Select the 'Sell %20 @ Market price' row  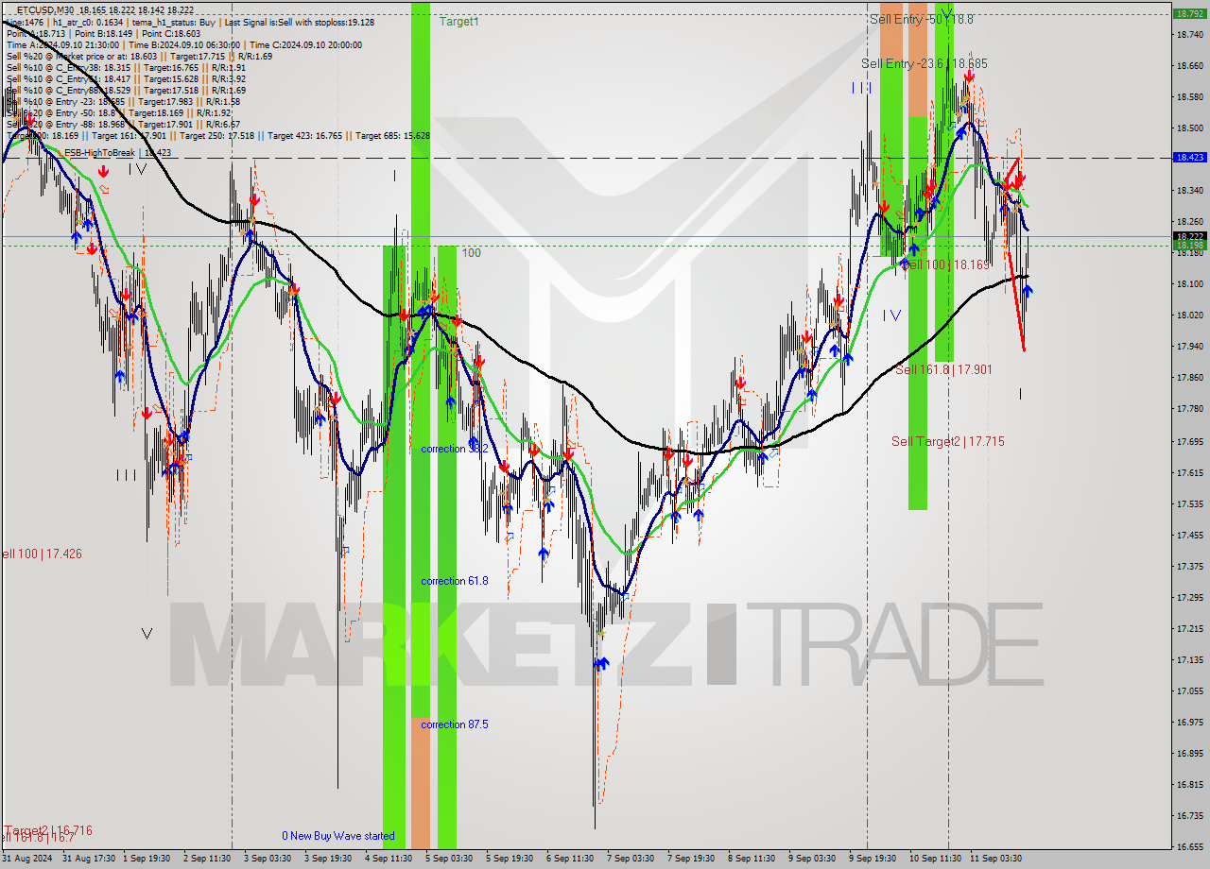click(x=142, y=56)
